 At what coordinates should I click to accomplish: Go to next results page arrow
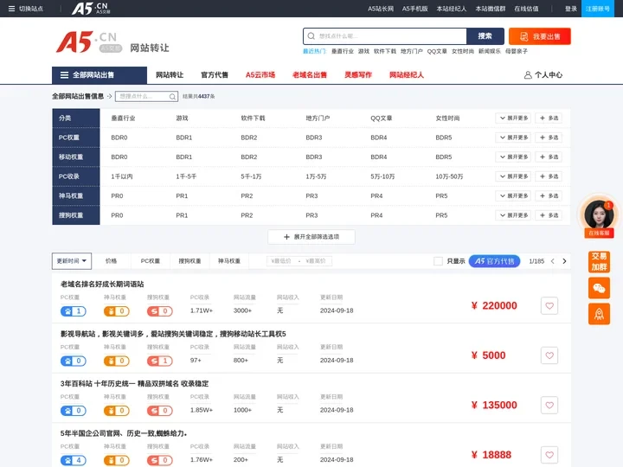(564, 261)
